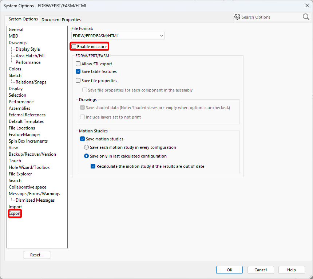Open Import options
Screen dimensions: 313x279
pos(15,207)
